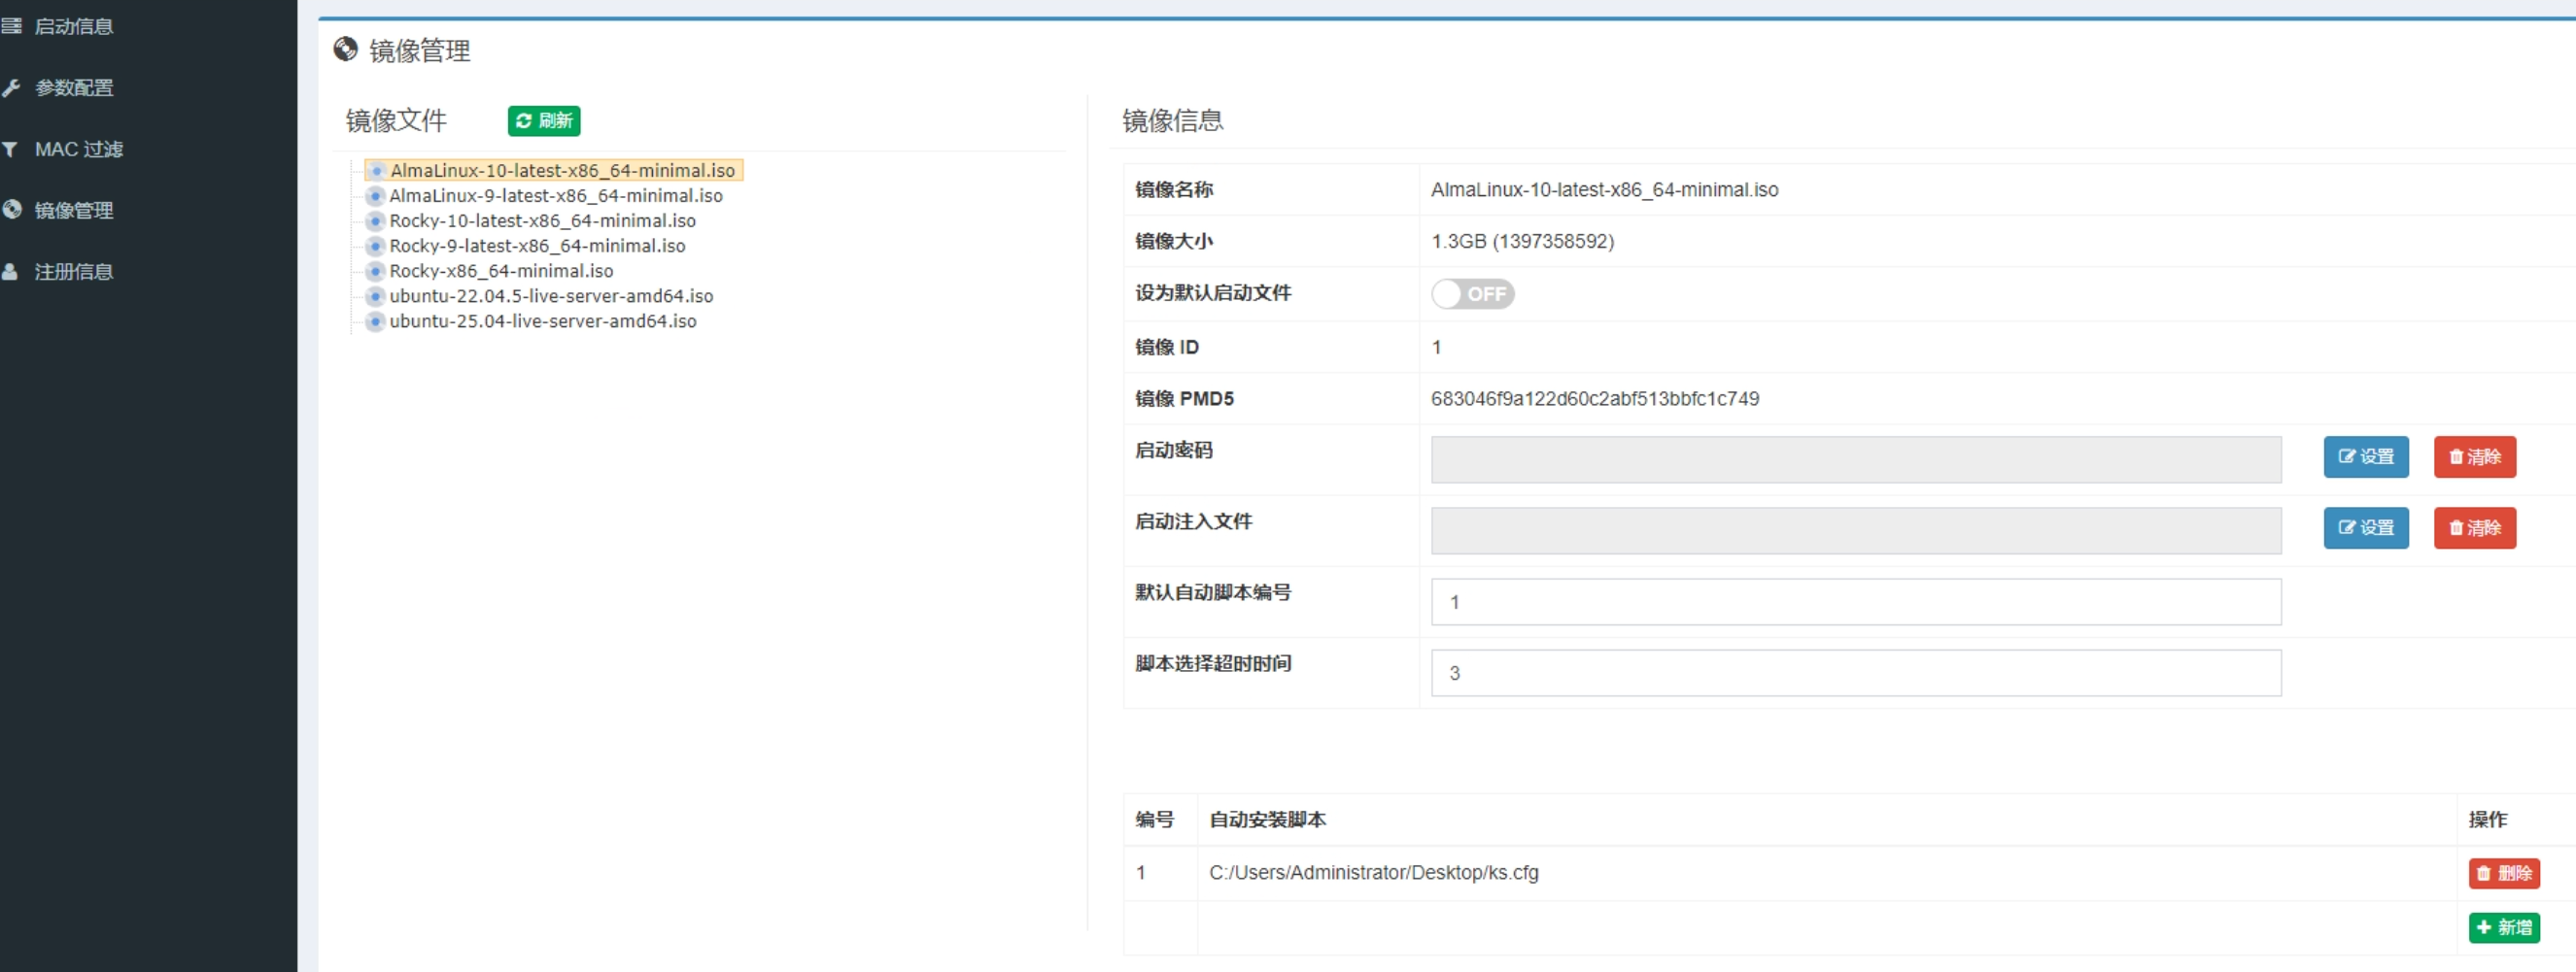The height and width of the screenshot is (972, 2576).
Task: Select Rocky-9-latest-x86_64-minimal.iso in the tree
Action: 537,246
